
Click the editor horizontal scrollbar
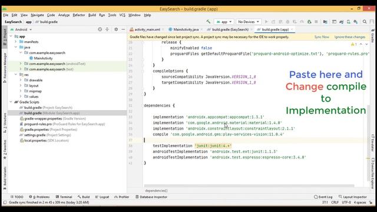pyautogui.click(x=249, y=186)
